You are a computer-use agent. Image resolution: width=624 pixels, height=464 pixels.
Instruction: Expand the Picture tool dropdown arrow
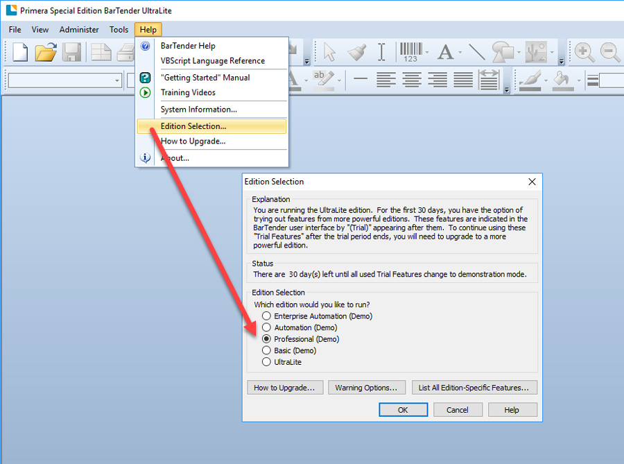tap(552, 52)
